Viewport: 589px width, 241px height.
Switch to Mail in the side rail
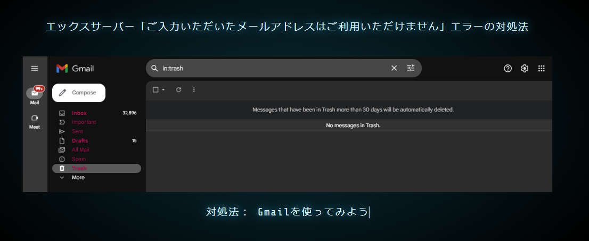(x=35, y=96)
